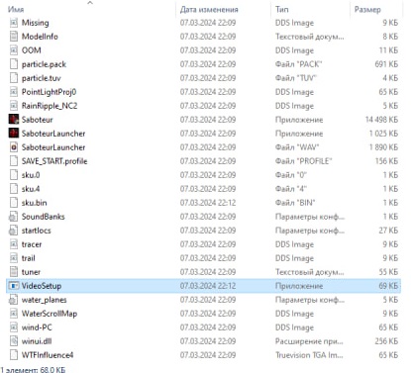411x373 pixels.
Task: Select the SoundBanks file name
Action: (x=44, y=217)
